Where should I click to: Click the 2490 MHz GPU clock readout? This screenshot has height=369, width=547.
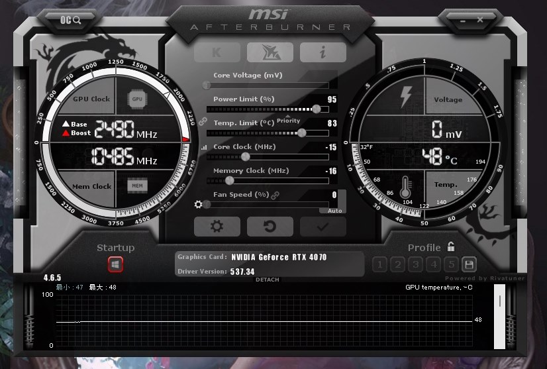(126, 130)
